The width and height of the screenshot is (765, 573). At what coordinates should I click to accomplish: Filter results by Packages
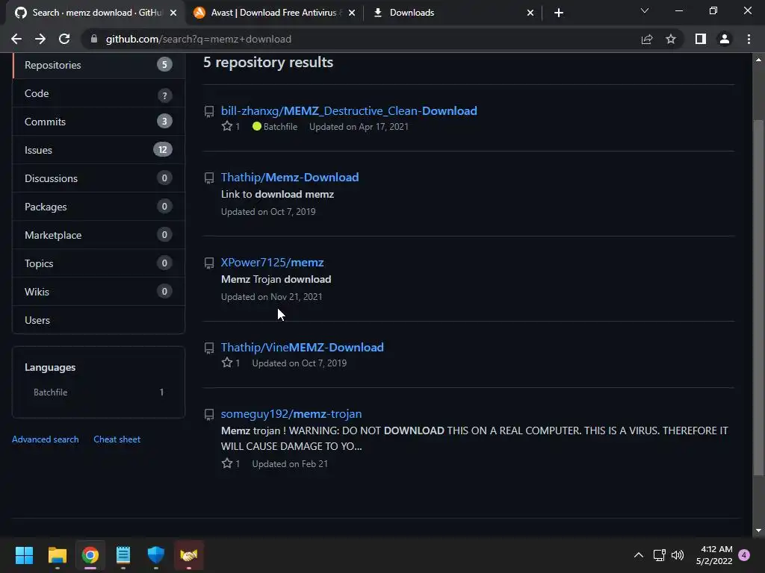[99, 207]
